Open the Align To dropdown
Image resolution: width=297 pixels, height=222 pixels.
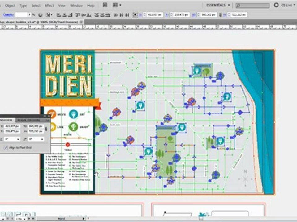click(49, 15)
